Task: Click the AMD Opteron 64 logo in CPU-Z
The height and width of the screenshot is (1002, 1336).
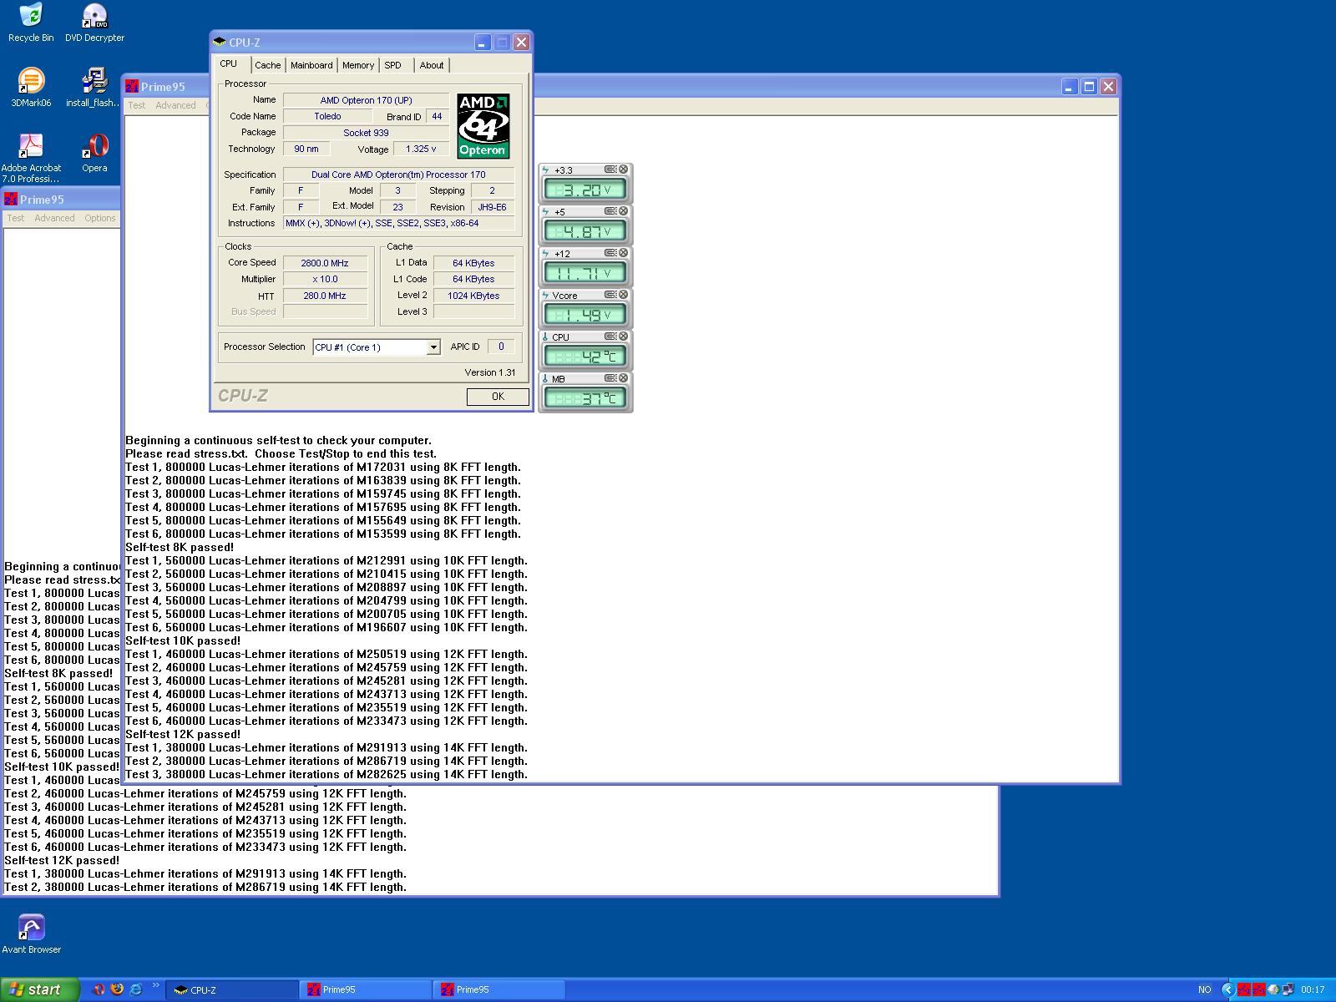Action: coord(483,126)
